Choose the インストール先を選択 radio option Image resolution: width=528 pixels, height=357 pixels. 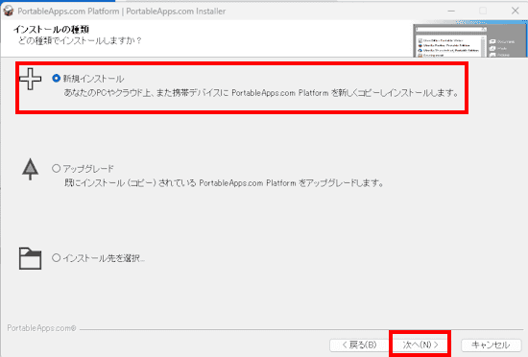[57, 258]
